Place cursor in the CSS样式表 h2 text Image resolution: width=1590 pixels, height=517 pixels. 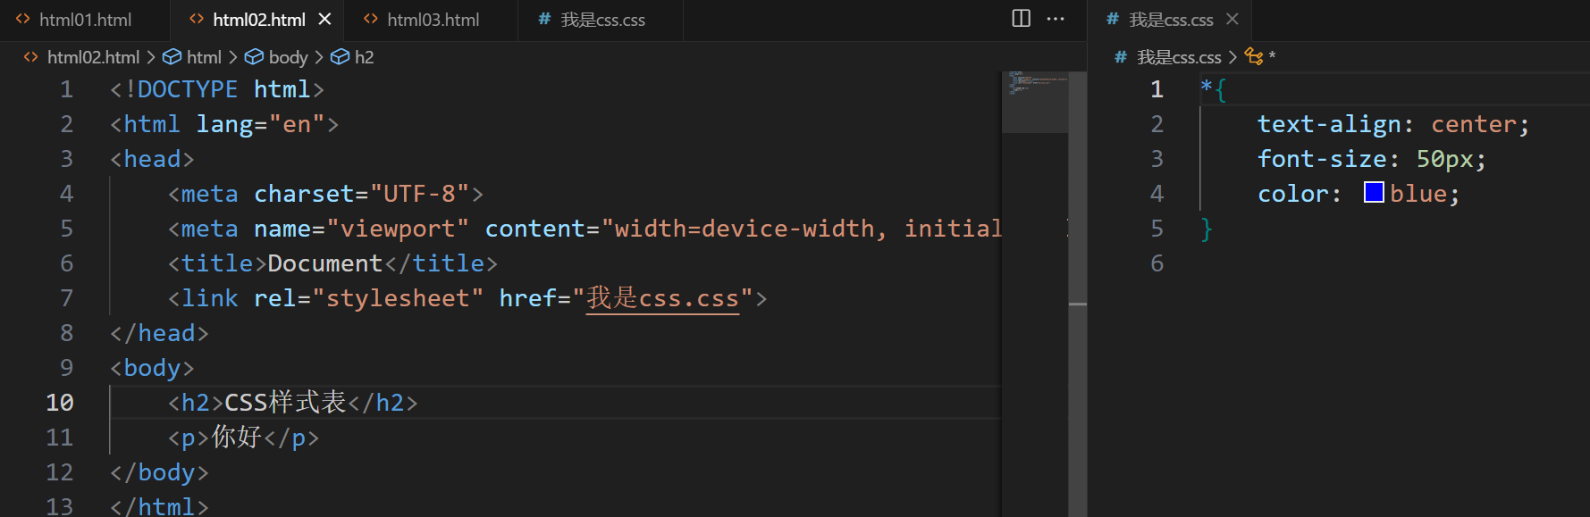coord(285,403)
